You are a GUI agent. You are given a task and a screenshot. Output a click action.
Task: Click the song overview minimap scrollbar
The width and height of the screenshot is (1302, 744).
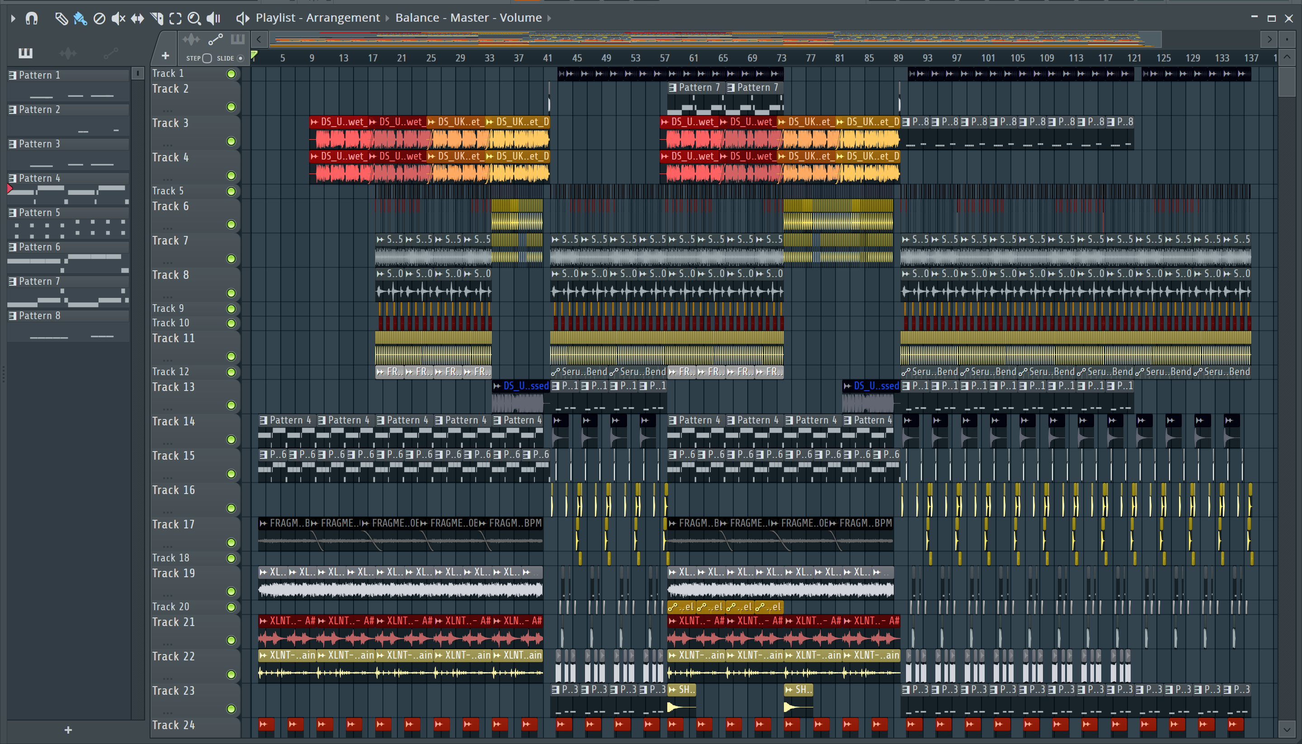coord(715,39)
